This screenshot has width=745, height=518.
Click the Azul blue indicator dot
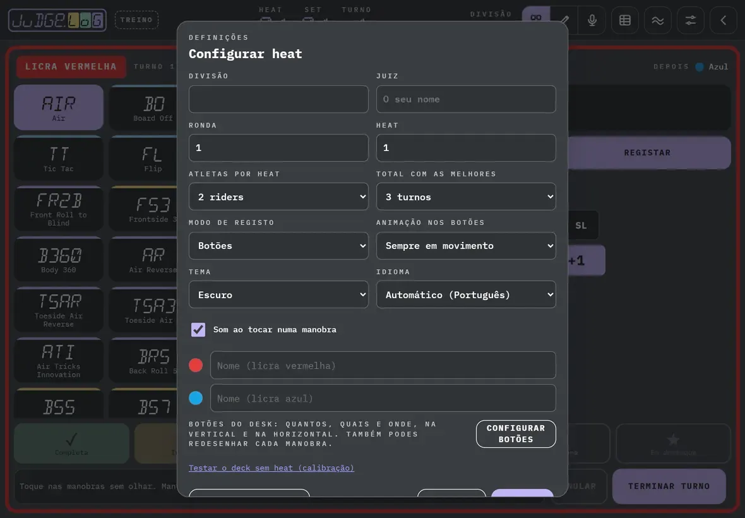700,66
